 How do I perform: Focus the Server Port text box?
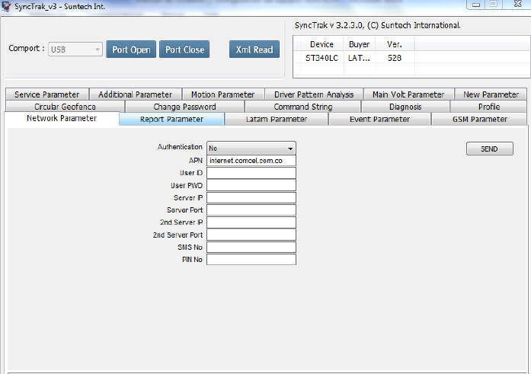(251, 210)
